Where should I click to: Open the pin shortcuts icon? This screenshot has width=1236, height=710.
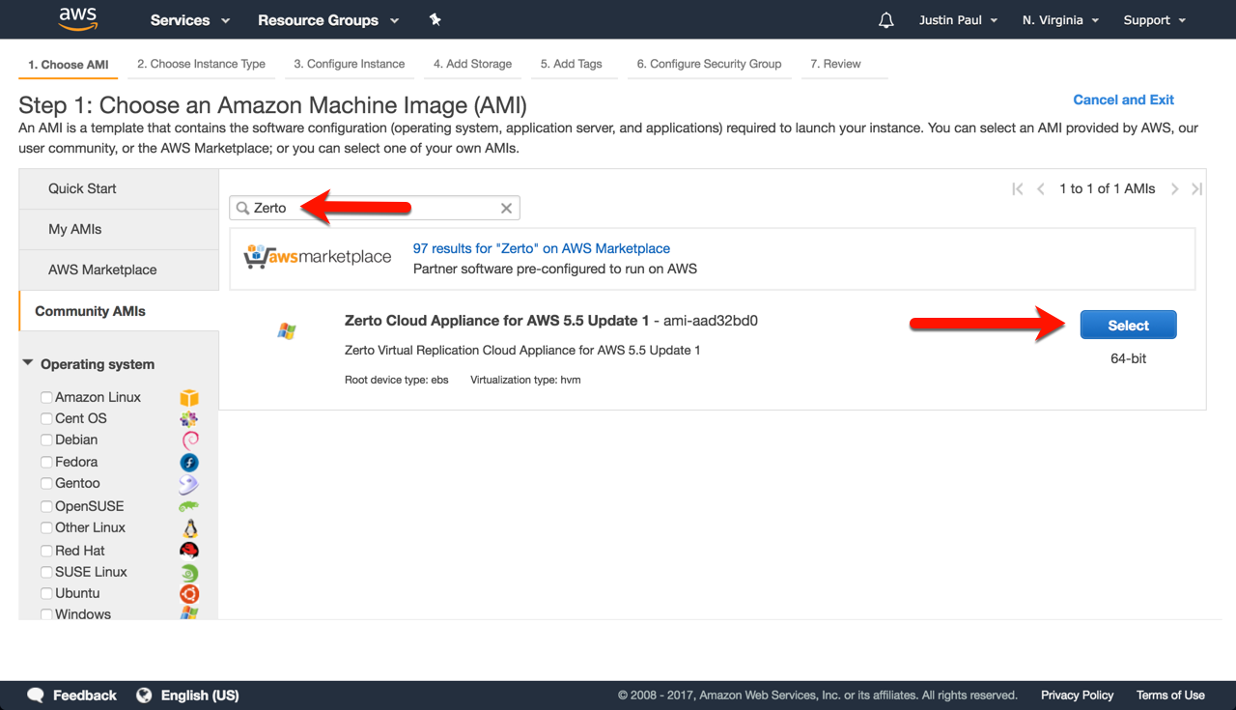tap(435, 19)
